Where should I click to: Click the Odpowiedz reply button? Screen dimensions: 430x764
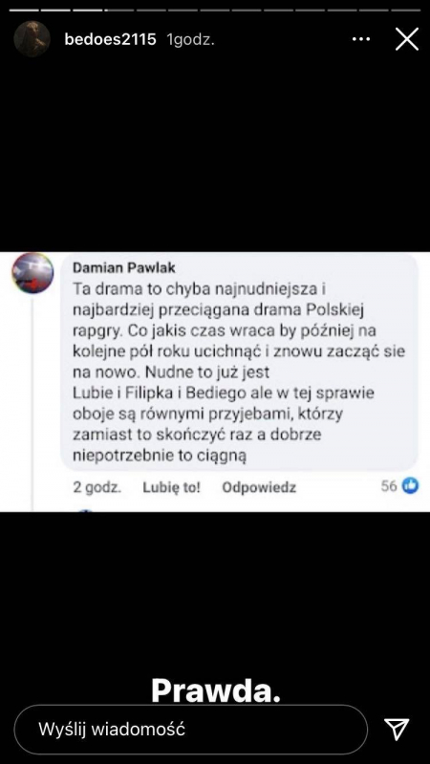tap(259, 487)
